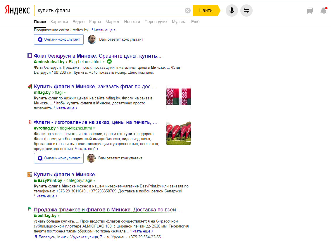
Task: Open dropdown arrow beside evroflag.by flagi-i-flazhki.html
Action: click(94, 128)
